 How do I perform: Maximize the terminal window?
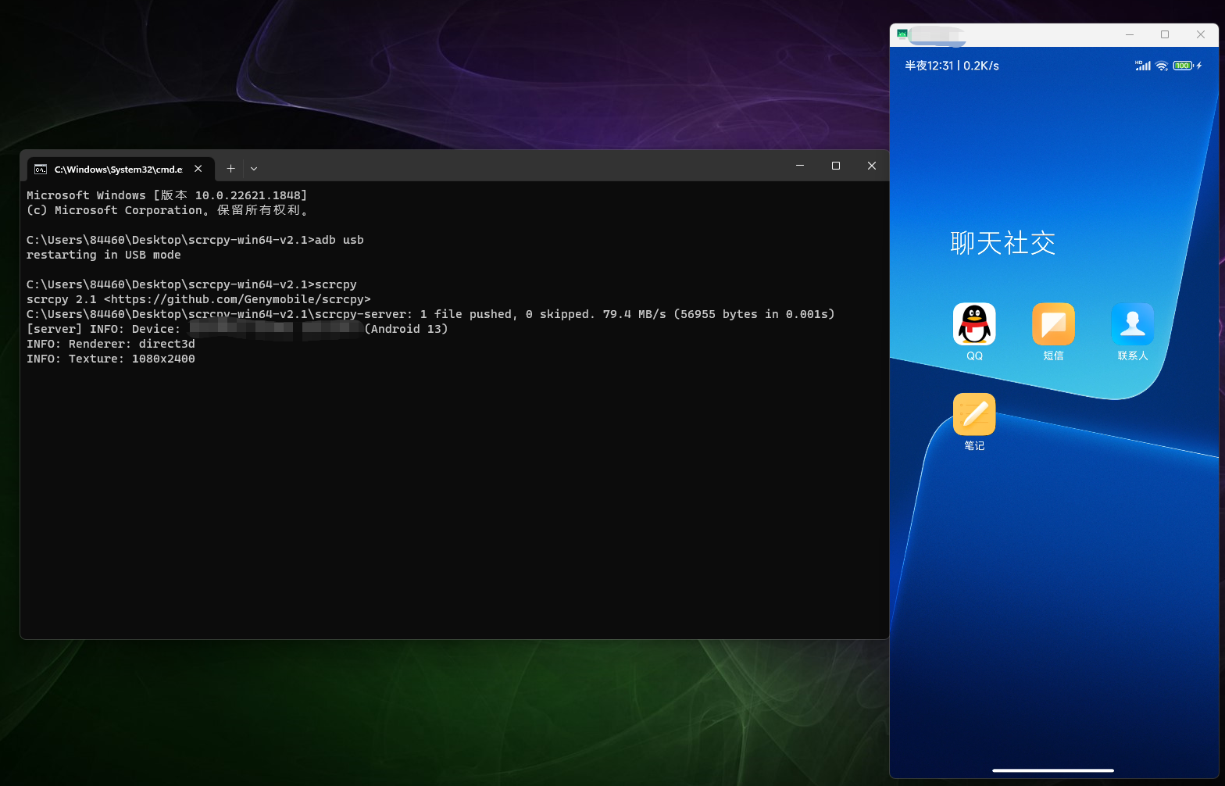(x=836, y=166)
